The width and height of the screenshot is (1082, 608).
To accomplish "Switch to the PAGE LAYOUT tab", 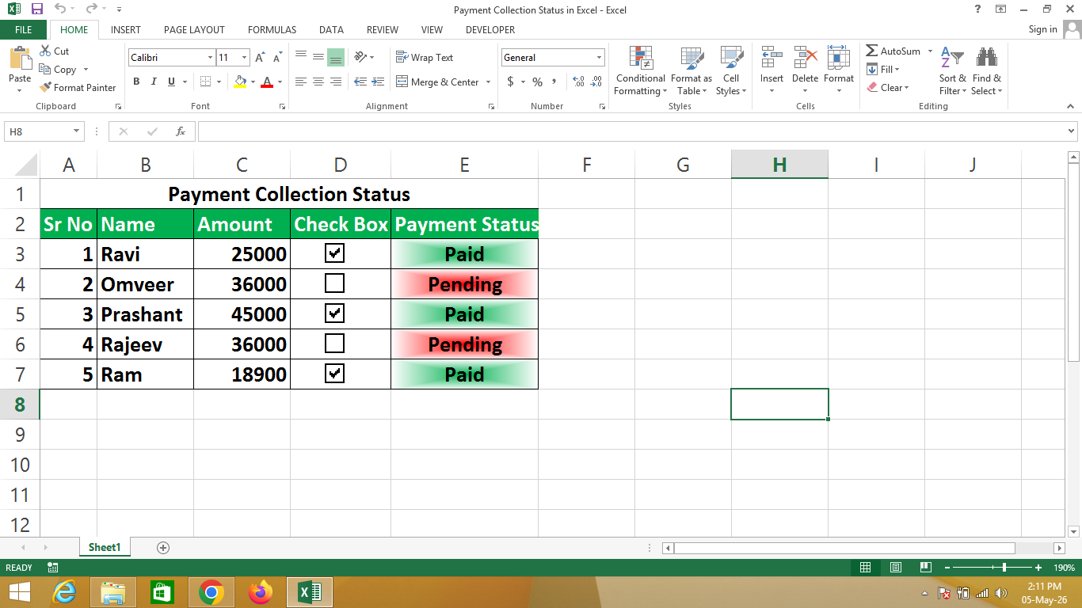I will [x=194, y=30].
